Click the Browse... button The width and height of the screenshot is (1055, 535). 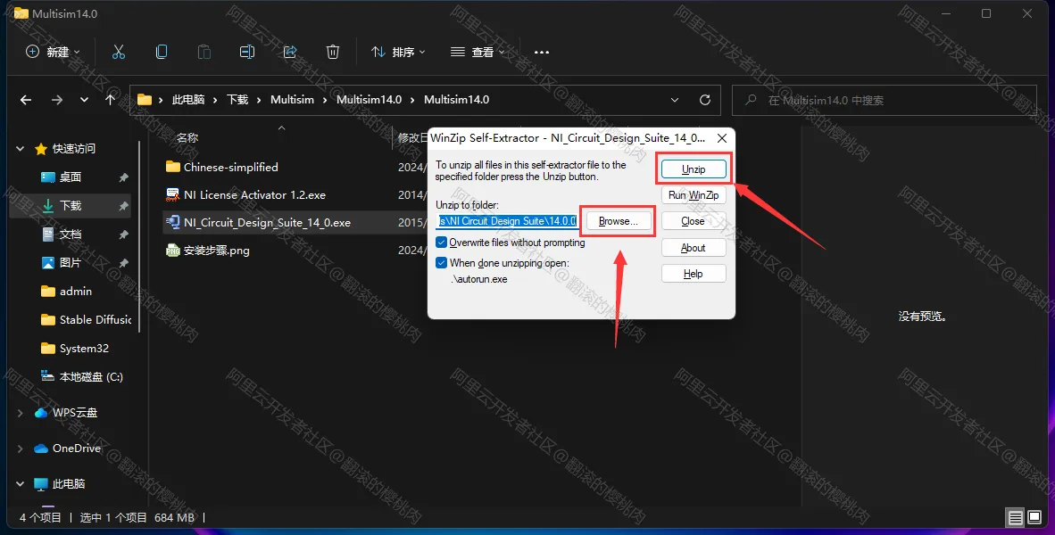[x=619, y=221]
